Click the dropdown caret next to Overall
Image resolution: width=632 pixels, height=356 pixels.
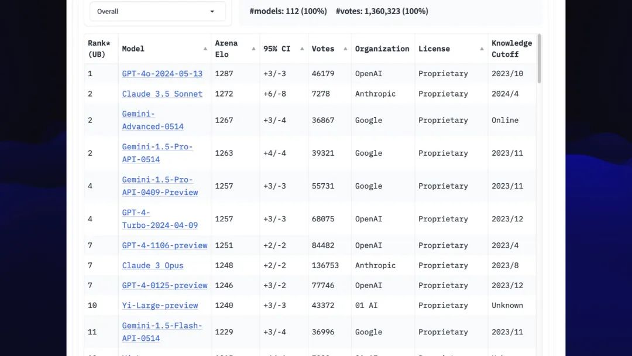[x=212, y=11]
